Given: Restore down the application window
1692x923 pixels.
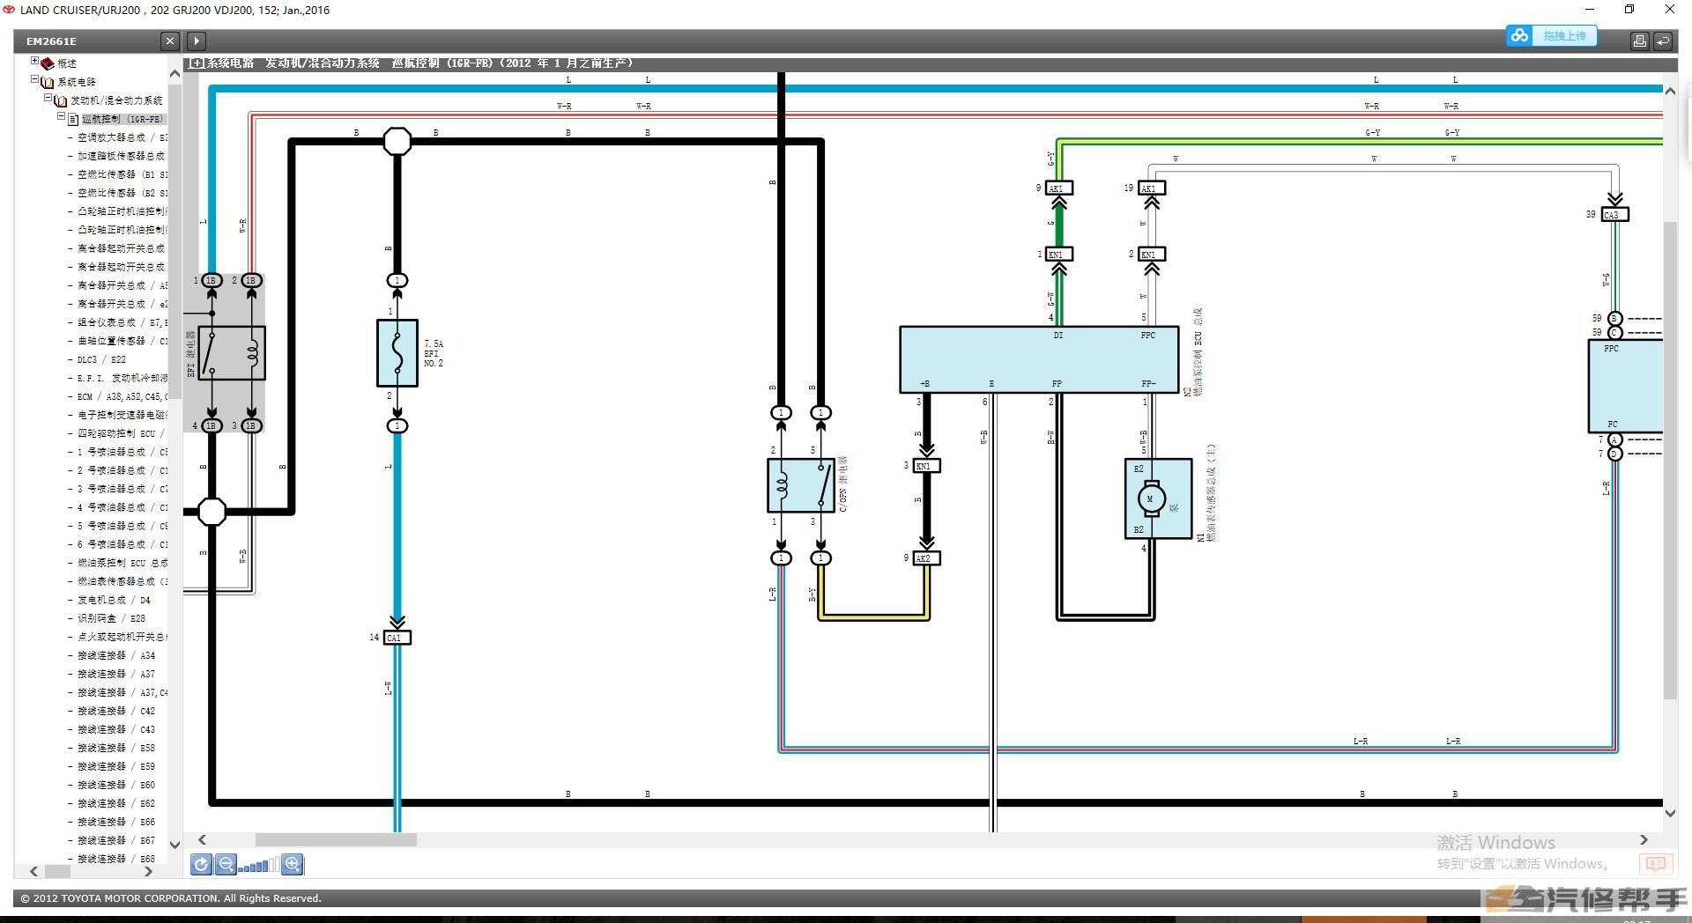Looking at the screenshot, I should tap(1629, 10).
